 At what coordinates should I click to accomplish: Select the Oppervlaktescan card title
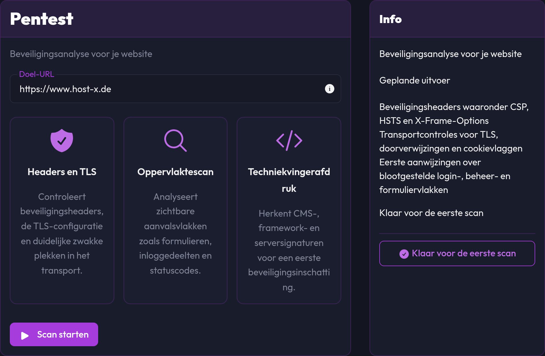point(176,172)
